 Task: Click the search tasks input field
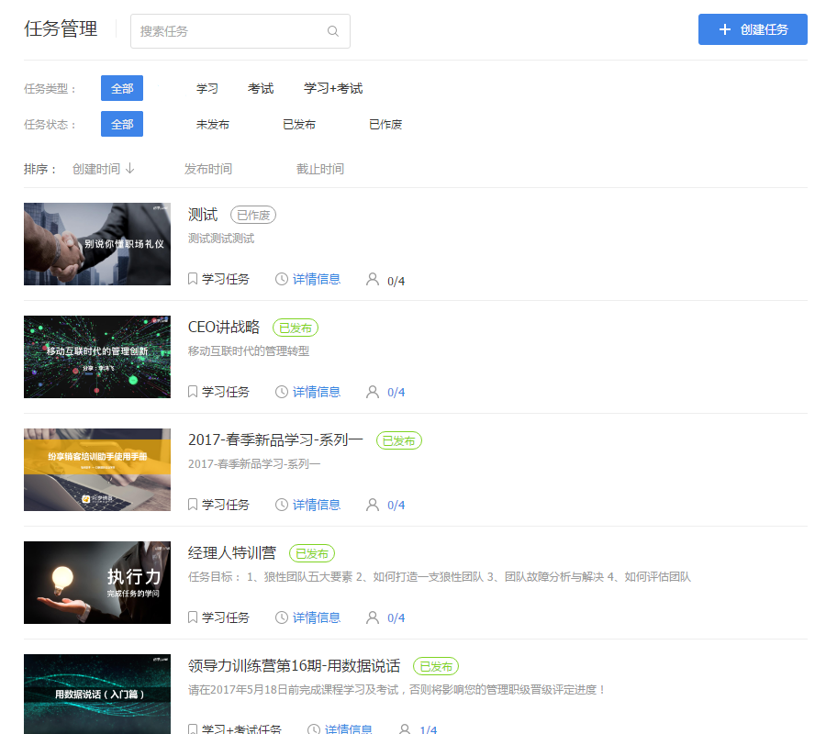(x=240, y=31)
